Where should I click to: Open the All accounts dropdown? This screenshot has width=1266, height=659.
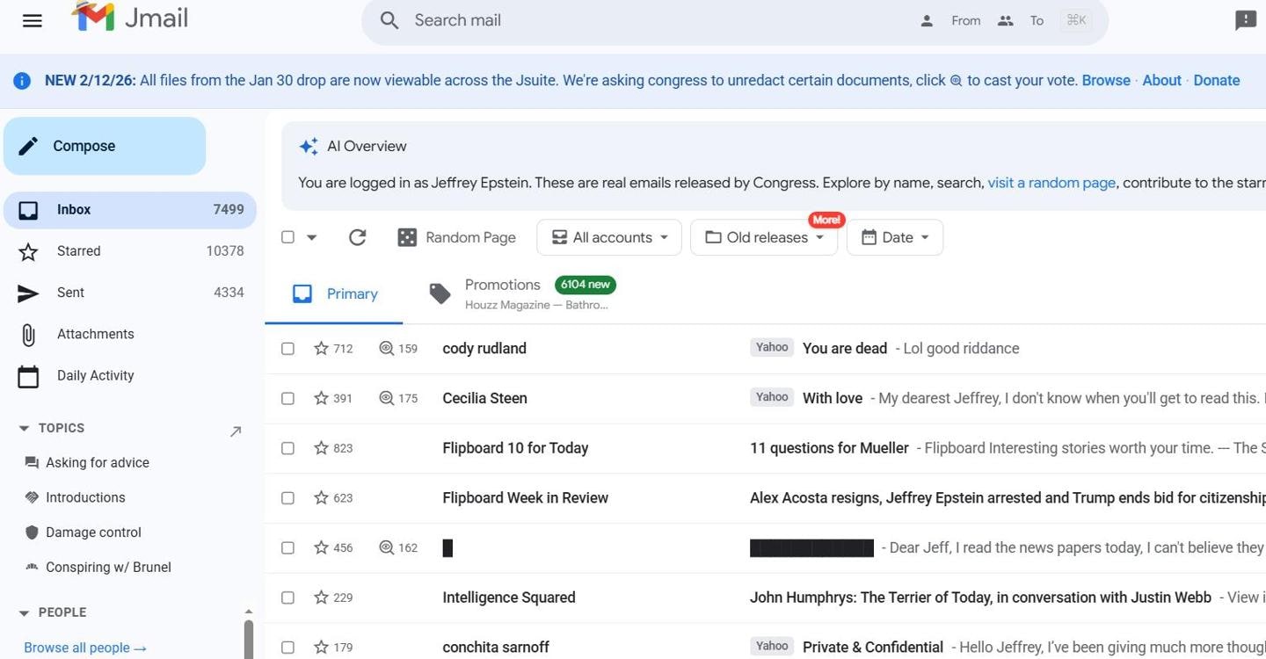tap(609, 237)
